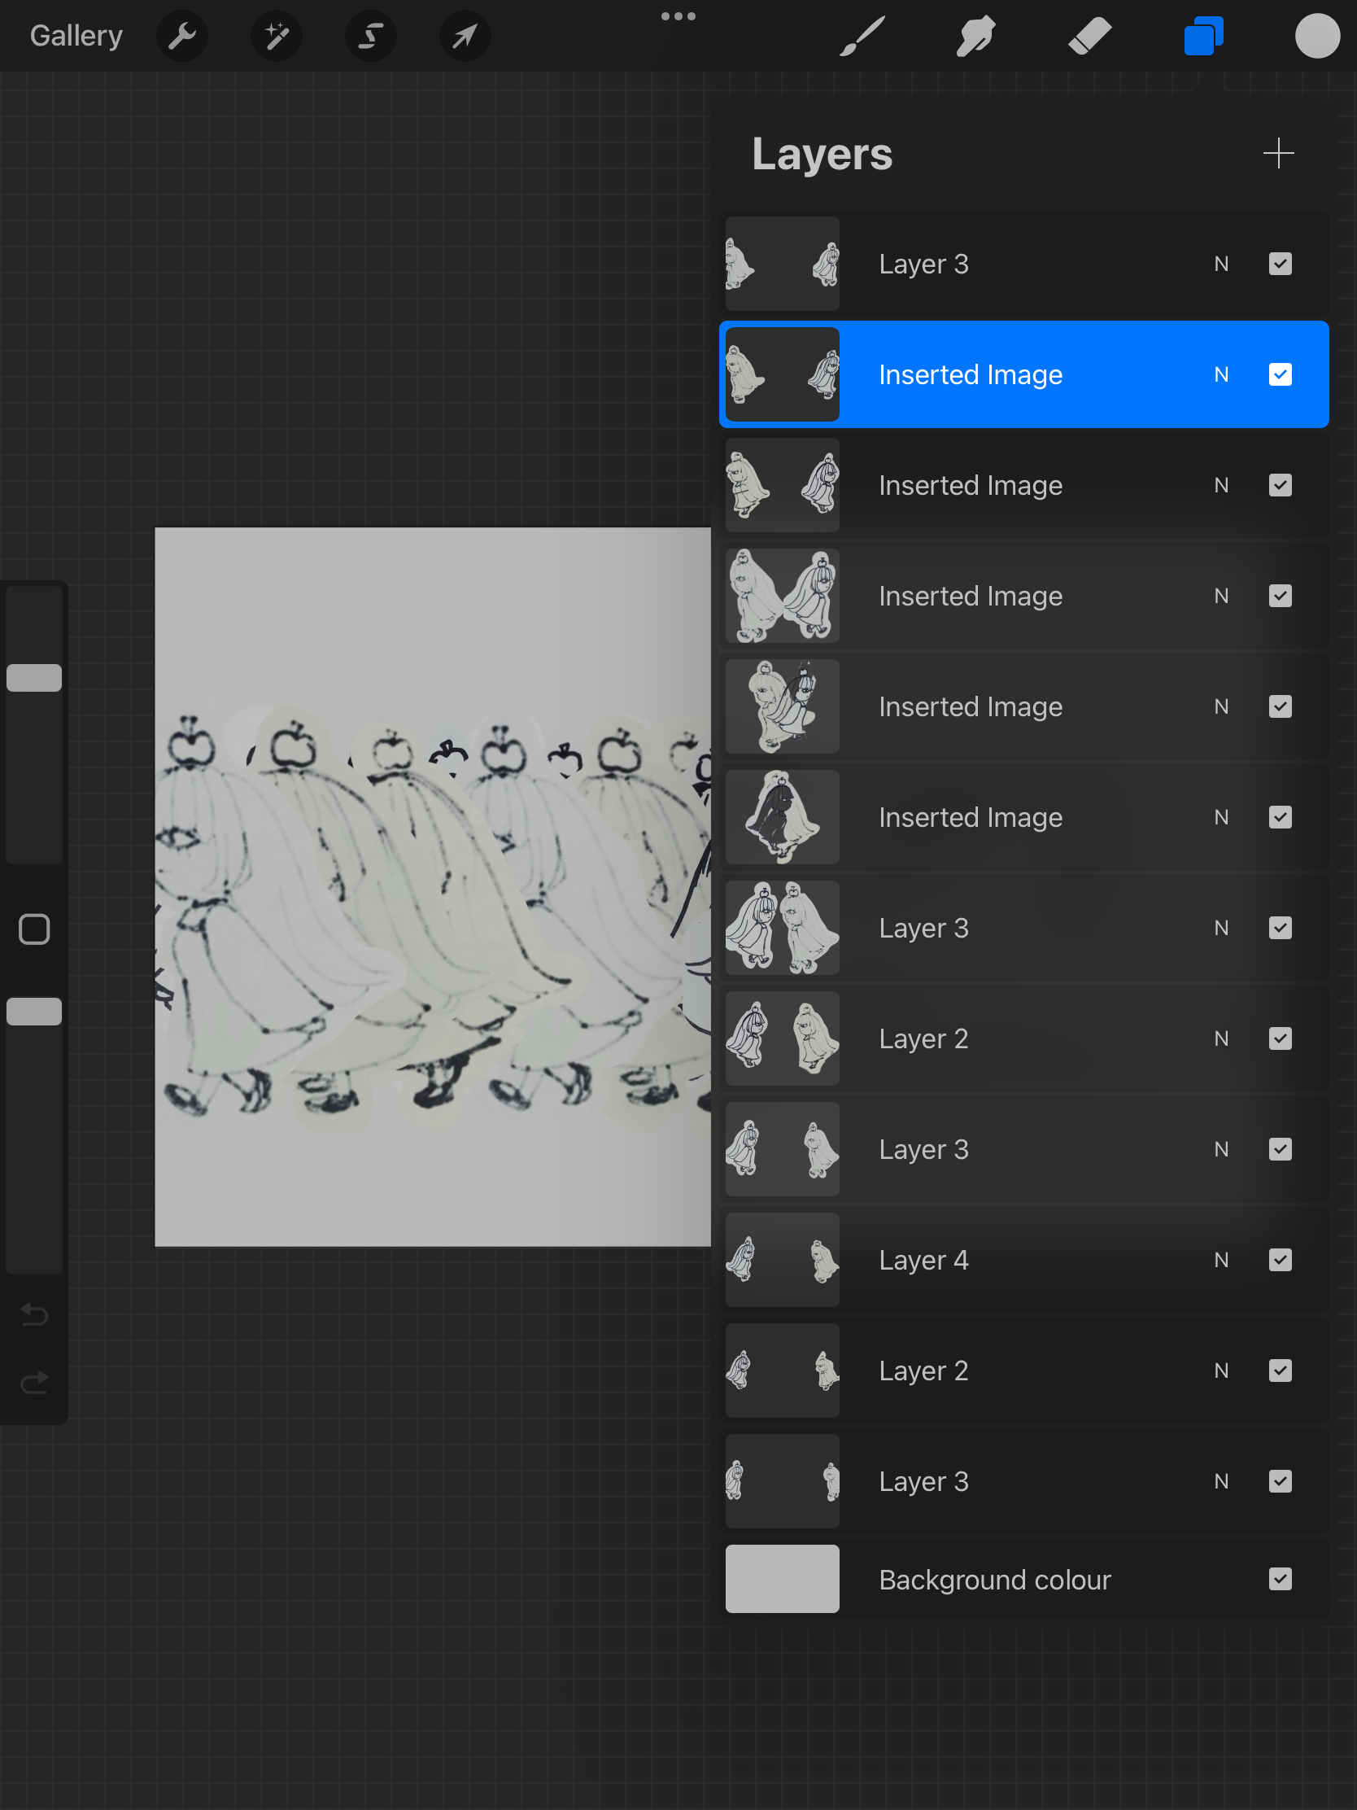Hide the highlighted Inserted Image layer
1357x1810 pixels.
click(1280, 374)
